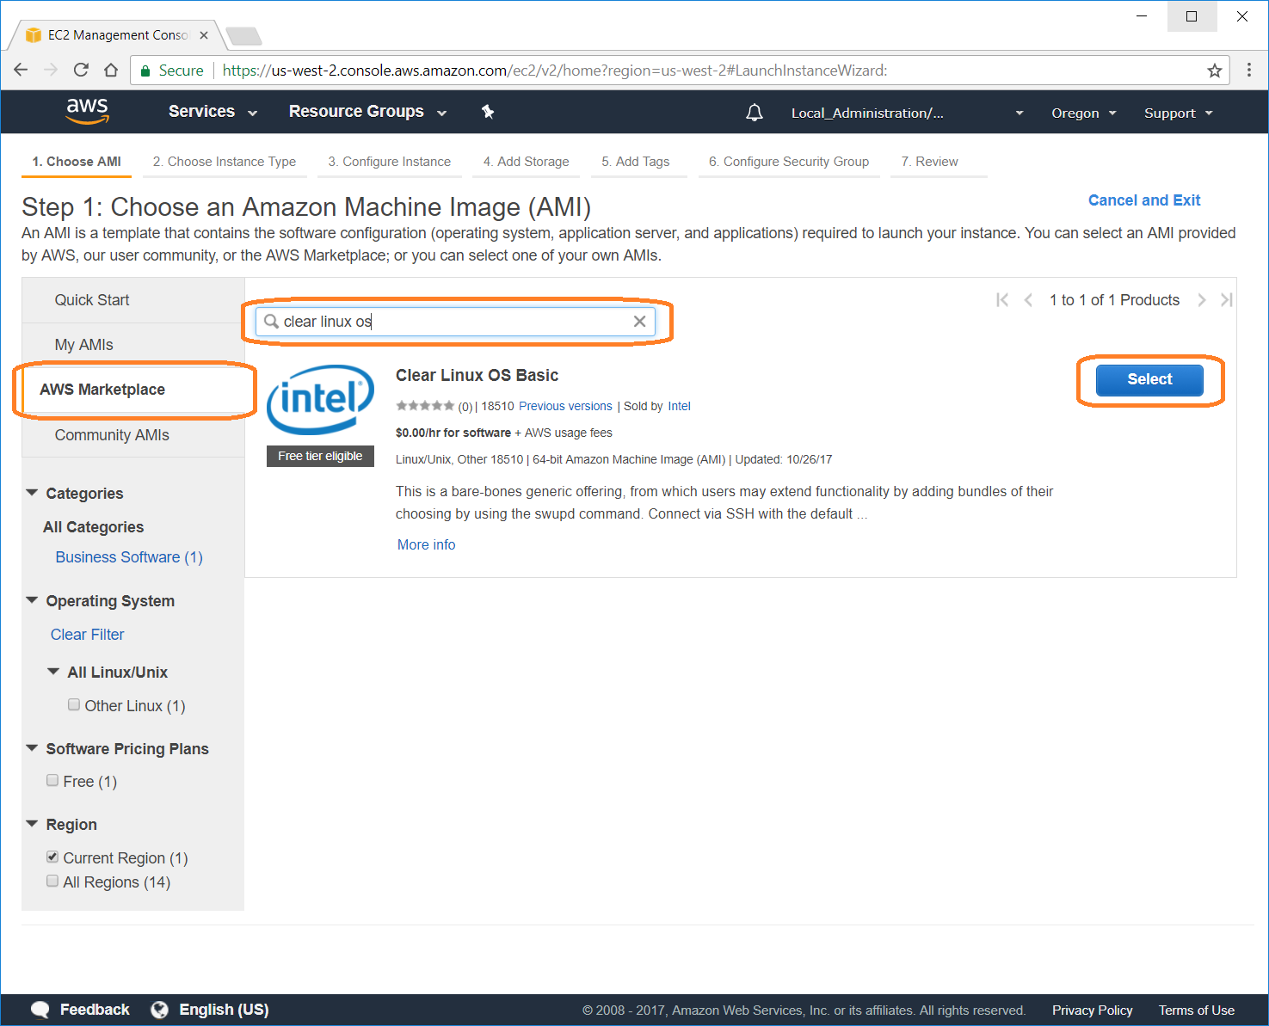Click the language globe icon
Screen dimensions: 1269x1026
[159, 1010]
